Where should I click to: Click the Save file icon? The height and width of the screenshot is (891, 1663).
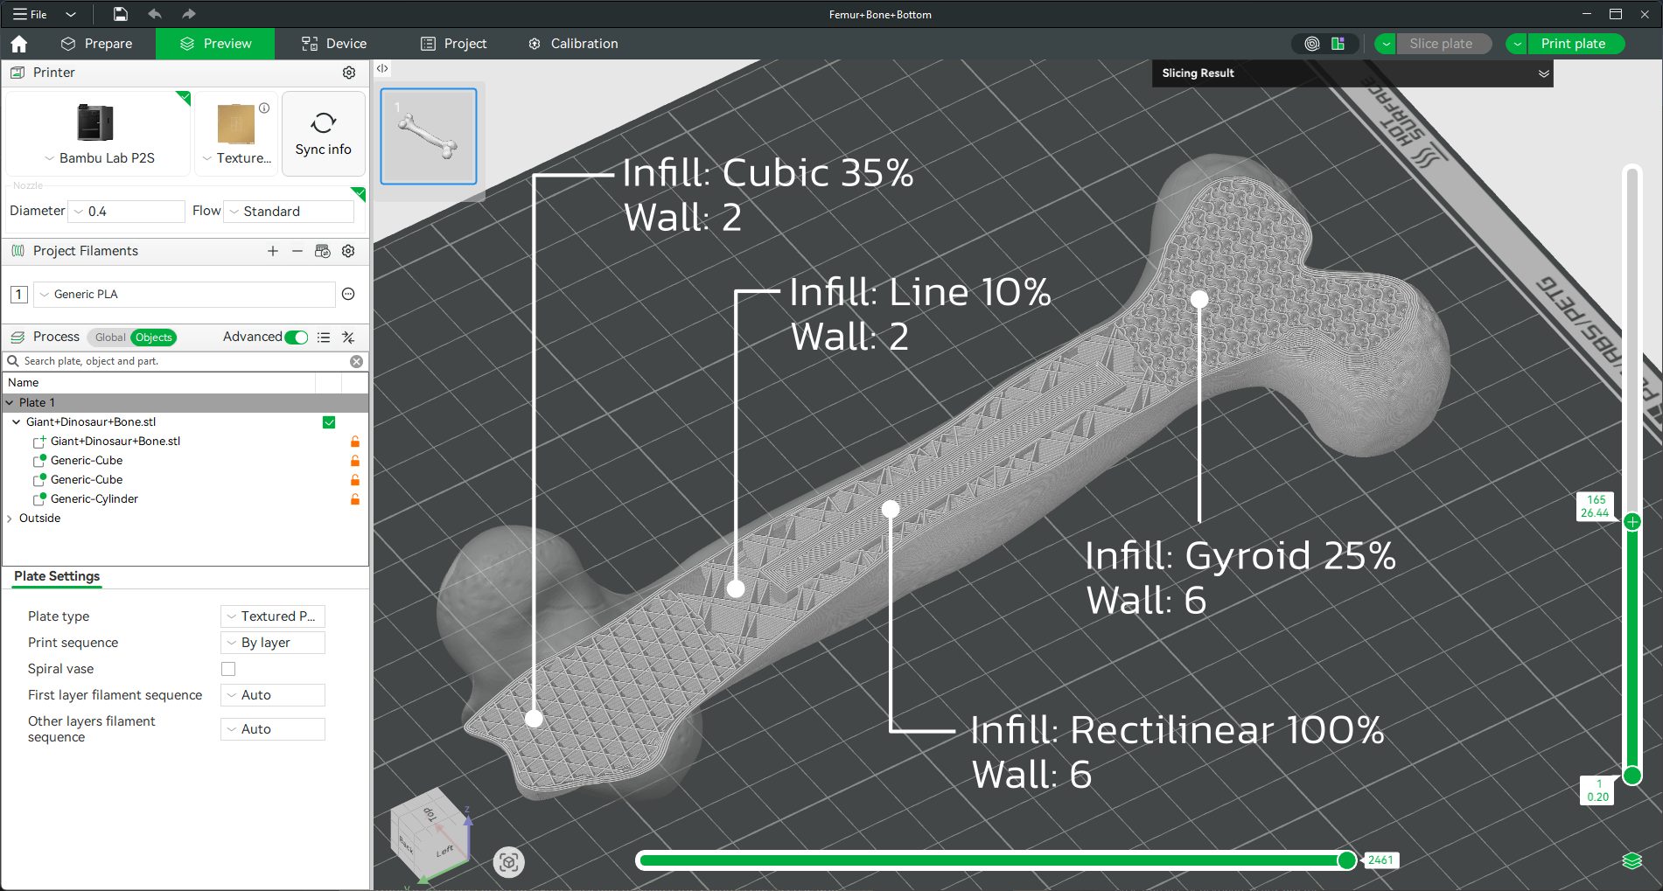point(121,14)
